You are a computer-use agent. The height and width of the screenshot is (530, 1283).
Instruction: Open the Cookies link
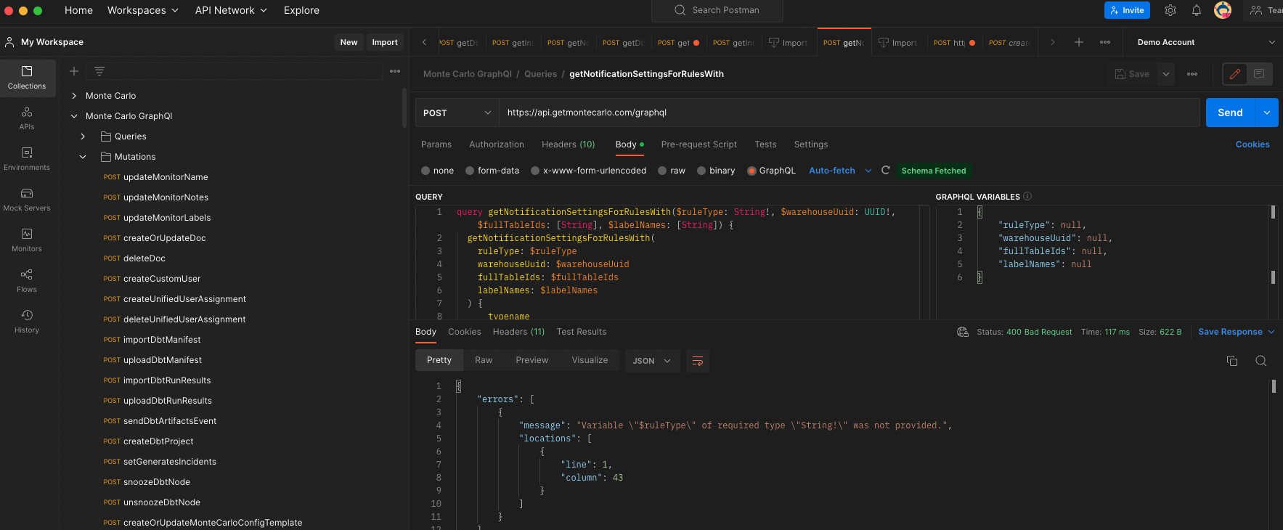[1253, 144]
